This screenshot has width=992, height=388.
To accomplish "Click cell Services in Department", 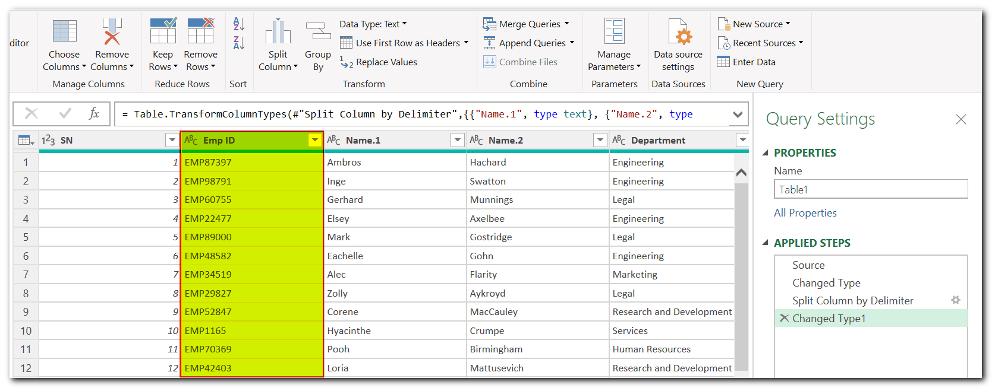I will [672, 331].
